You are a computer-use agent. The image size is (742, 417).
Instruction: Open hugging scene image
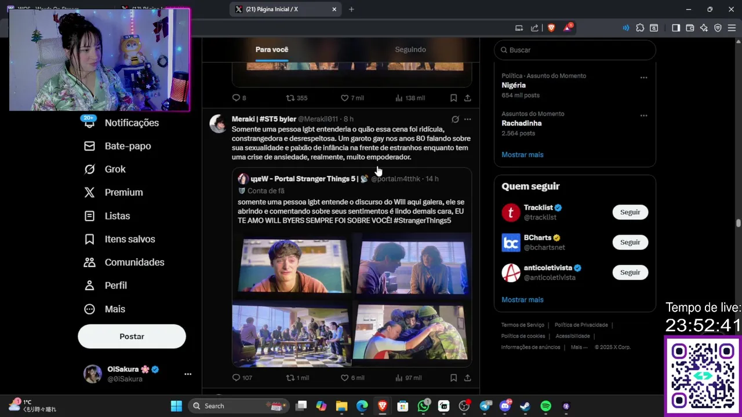[x=412, y=333]
